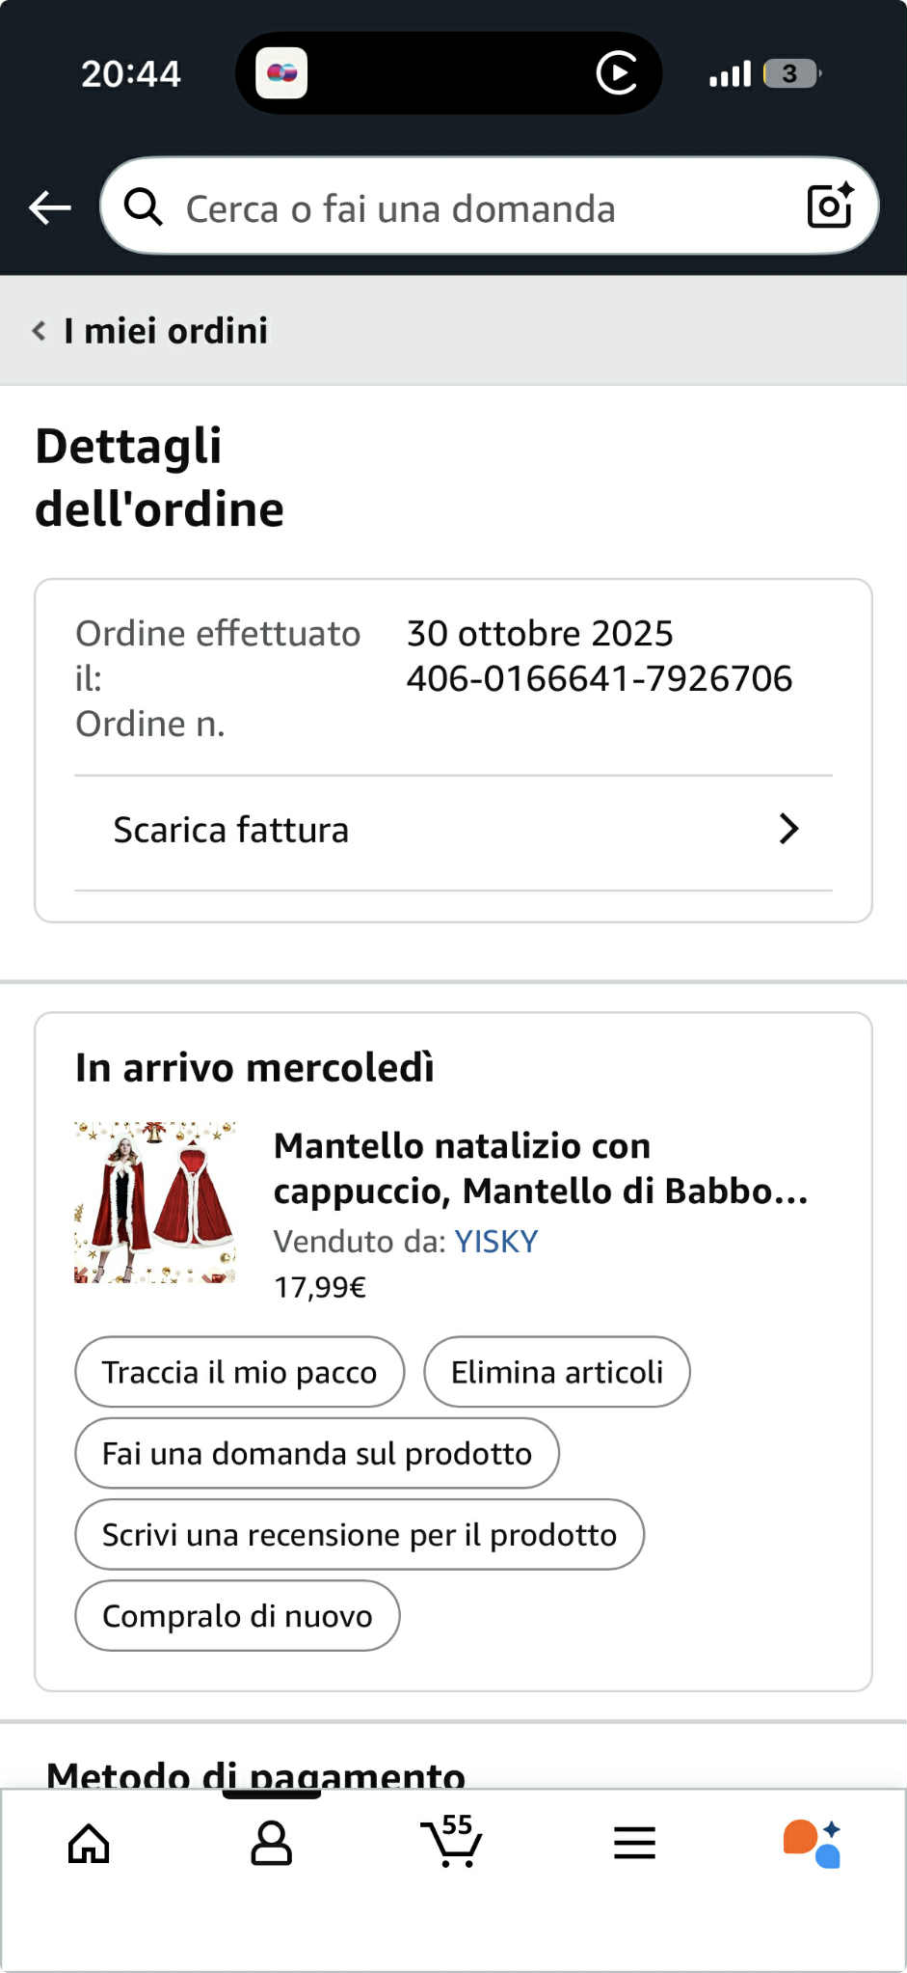Go to the Home tab icon
This screenshot has width=907, height=1973.
pyautogui.click(x=89, y=1844)
